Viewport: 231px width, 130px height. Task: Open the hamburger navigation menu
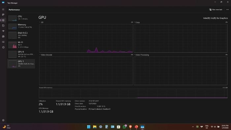coord(3,10)
